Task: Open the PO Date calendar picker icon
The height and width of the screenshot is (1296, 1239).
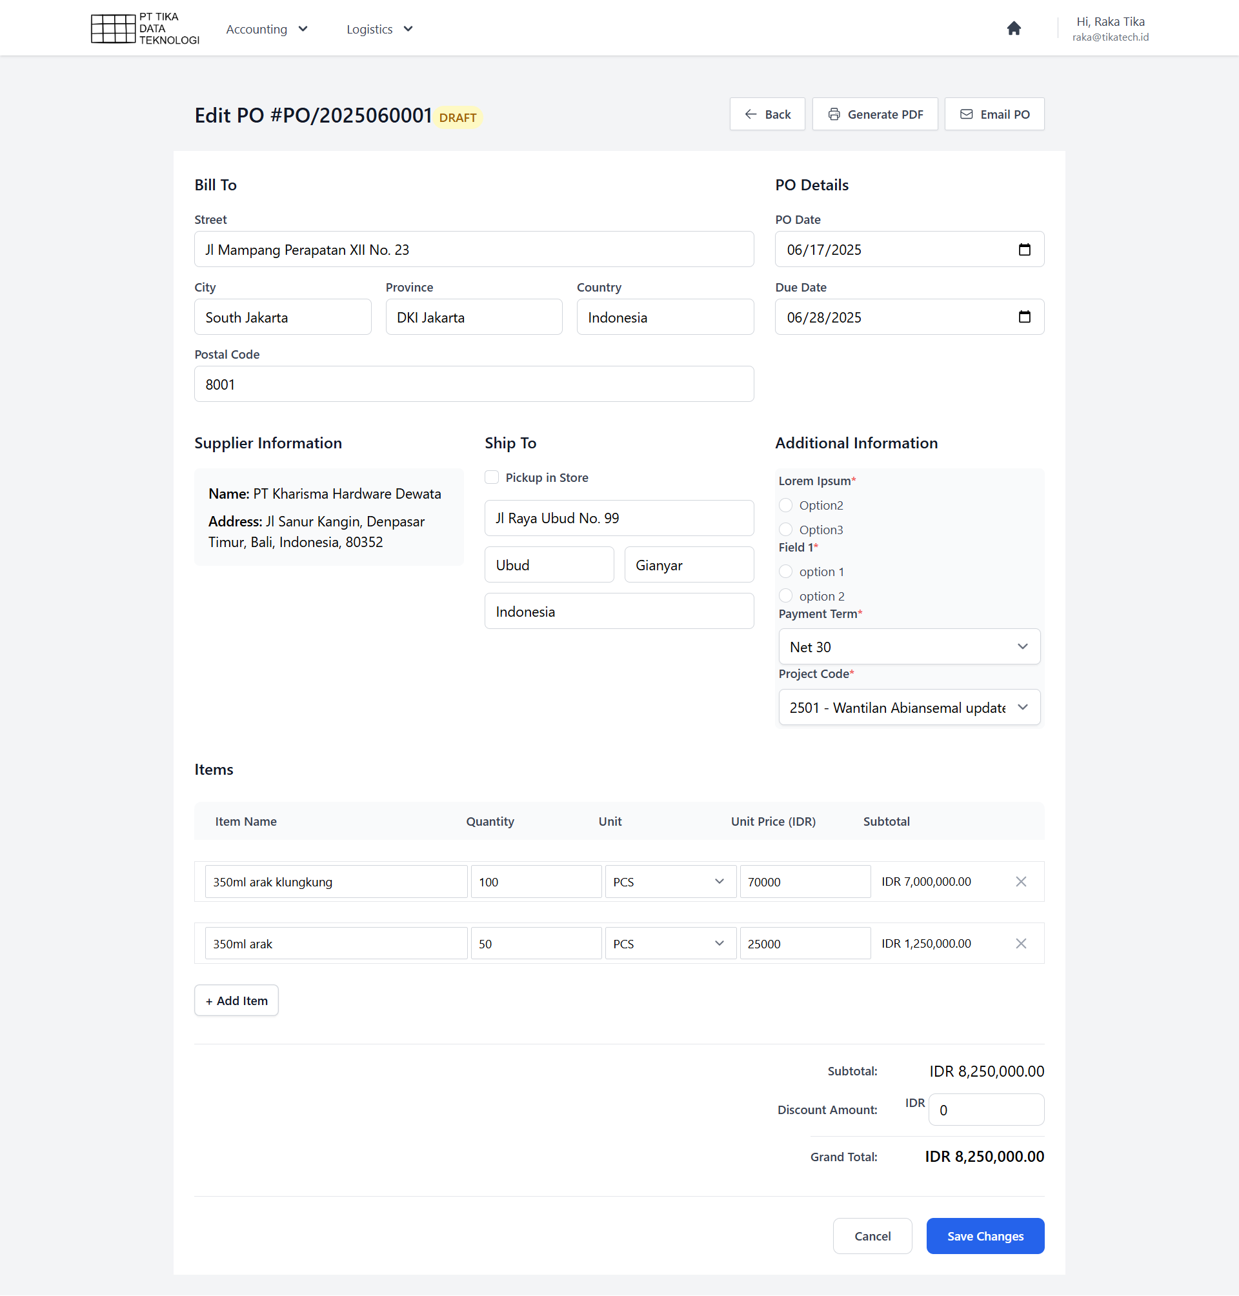Action: (1023, 250)
